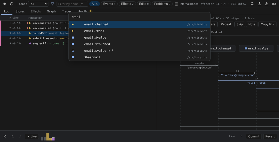Open the Stores tab
Viewport: 279px width, 142px height.
pos(20,11)
